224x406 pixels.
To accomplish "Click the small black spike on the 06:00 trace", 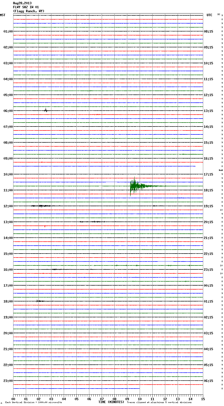I will (x=46, y=110).
